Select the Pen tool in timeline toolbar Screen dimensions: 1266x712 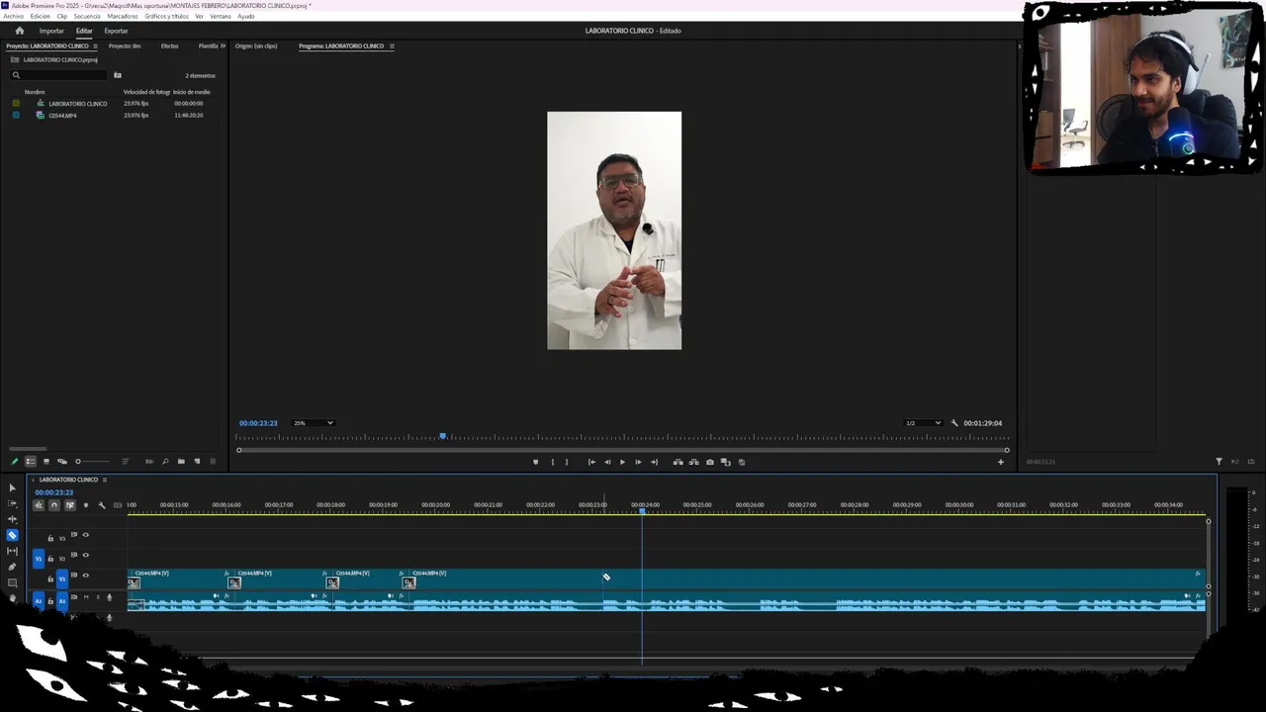[12, 567]
